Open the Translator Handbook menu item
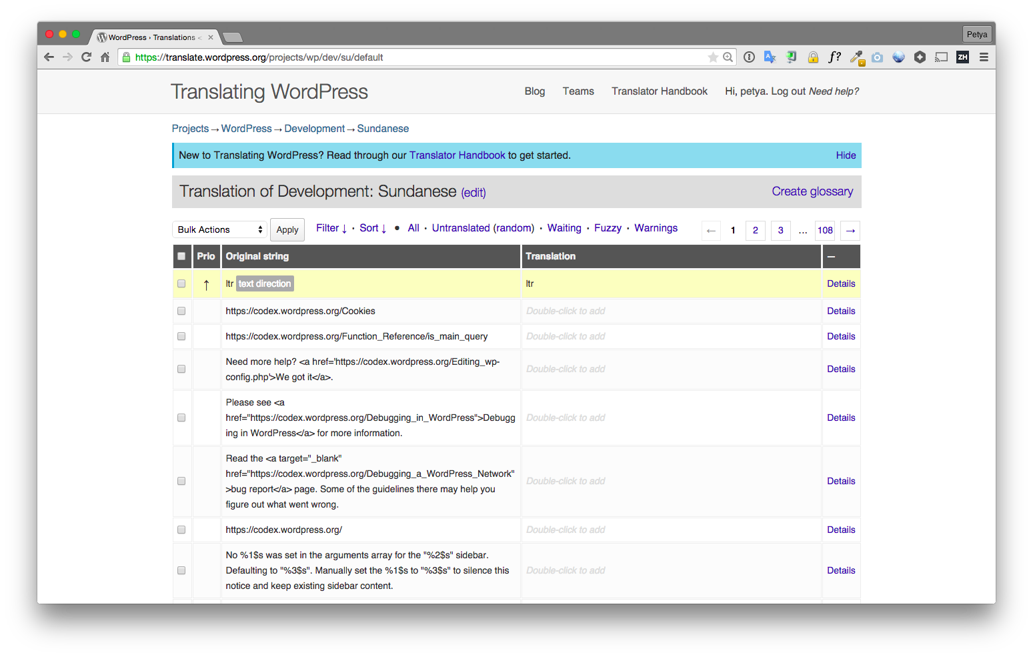The width and height of the screenshot is (1033, 657). (659, 91)
